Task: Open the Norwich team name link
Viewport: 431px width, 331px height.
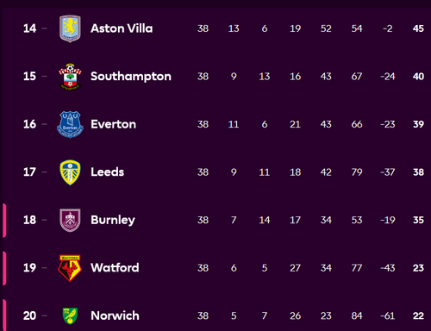Action: point(115,315)
